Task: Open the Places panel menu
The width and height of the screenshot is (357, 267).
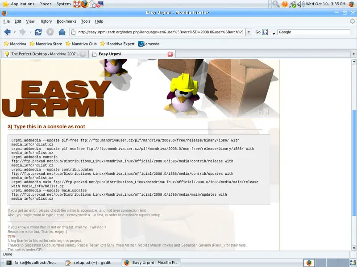Action: tap(46, 4)
